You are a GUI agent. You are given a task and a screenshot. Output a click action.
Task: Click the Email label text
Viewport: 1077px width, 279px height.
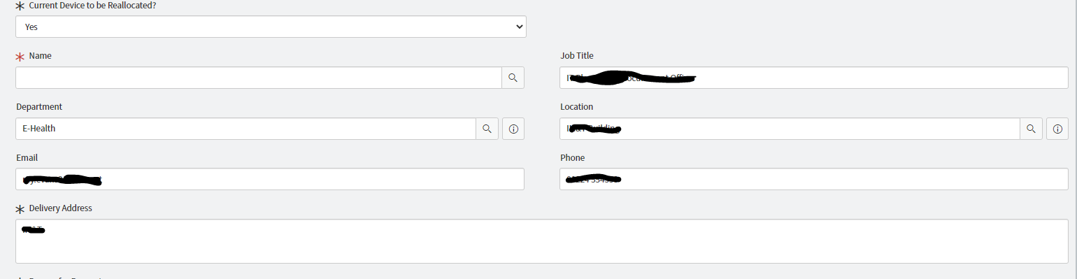pos(27,157)
